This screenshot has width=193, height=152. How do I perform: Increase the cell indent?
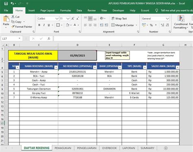[106, 25]
